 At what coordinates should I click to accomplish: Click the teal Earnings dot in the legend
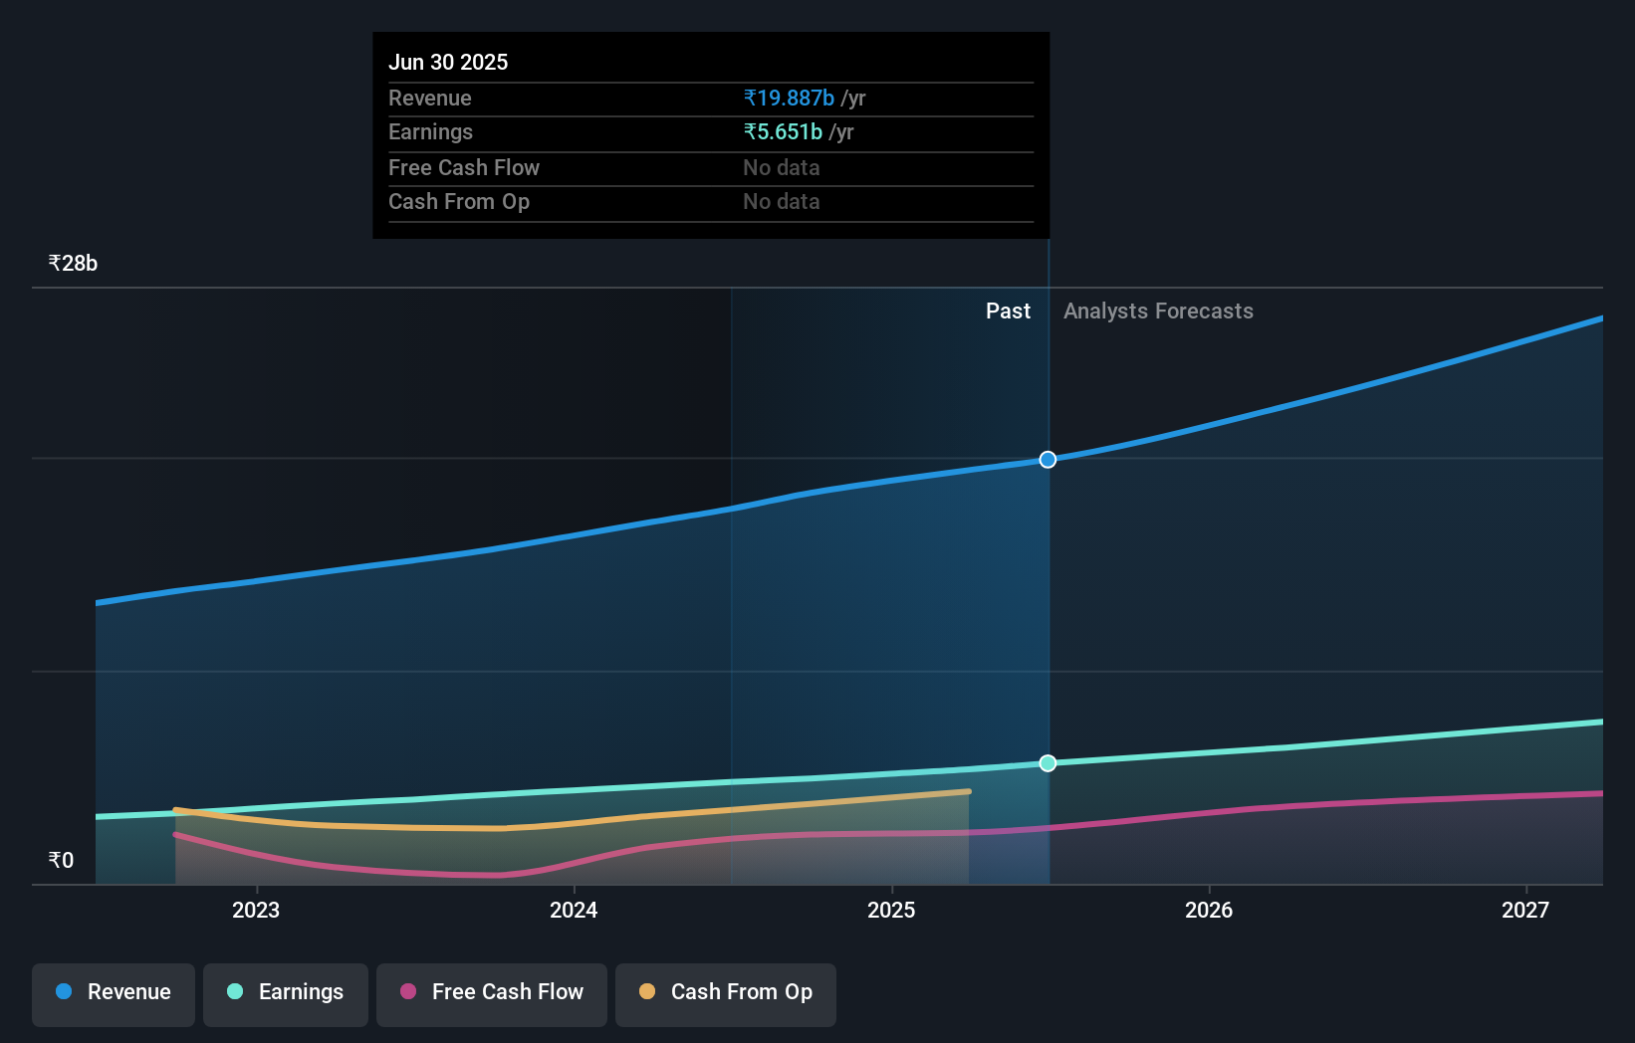coord(233,991)
